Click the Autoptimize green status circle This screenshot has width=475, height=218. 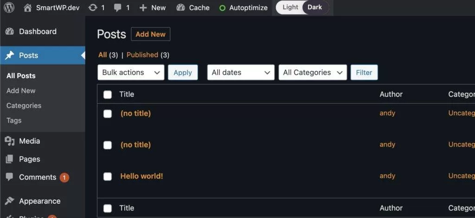point(222,8)
